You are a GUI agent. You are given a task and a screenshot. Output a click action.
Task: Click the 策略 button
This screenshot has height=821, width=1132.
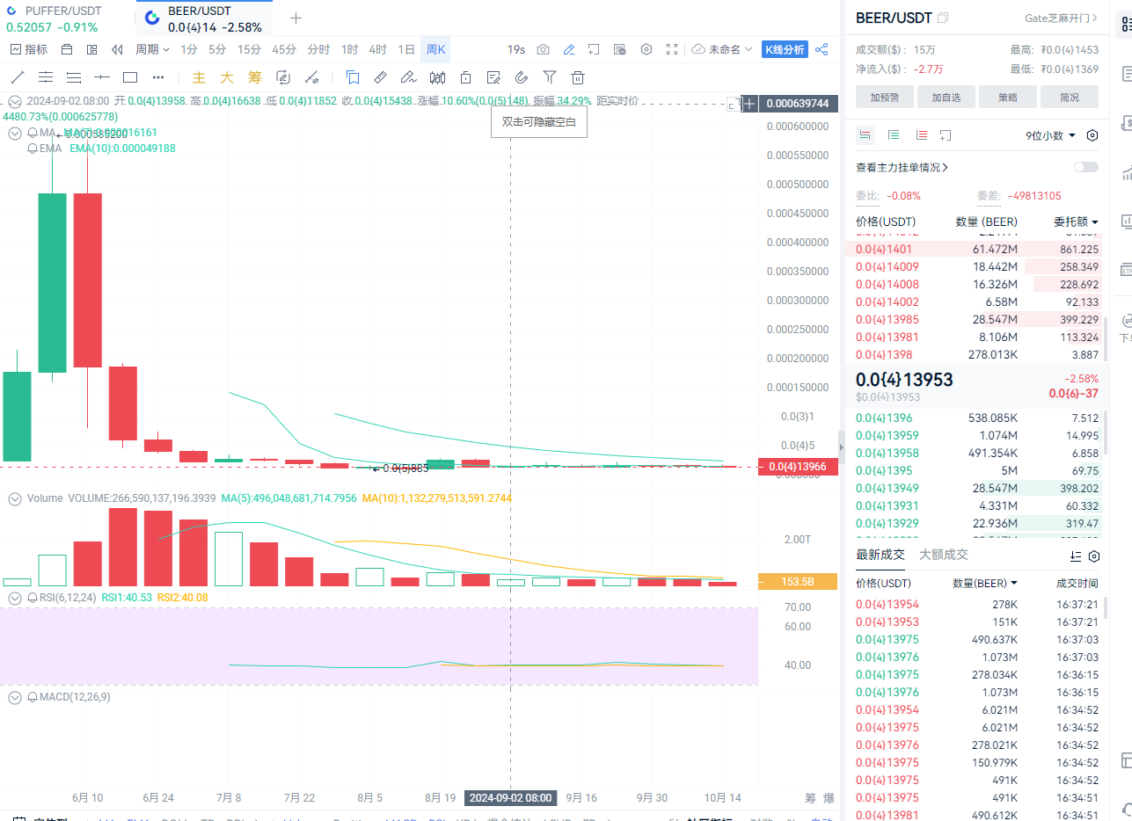pos(1008,97)
